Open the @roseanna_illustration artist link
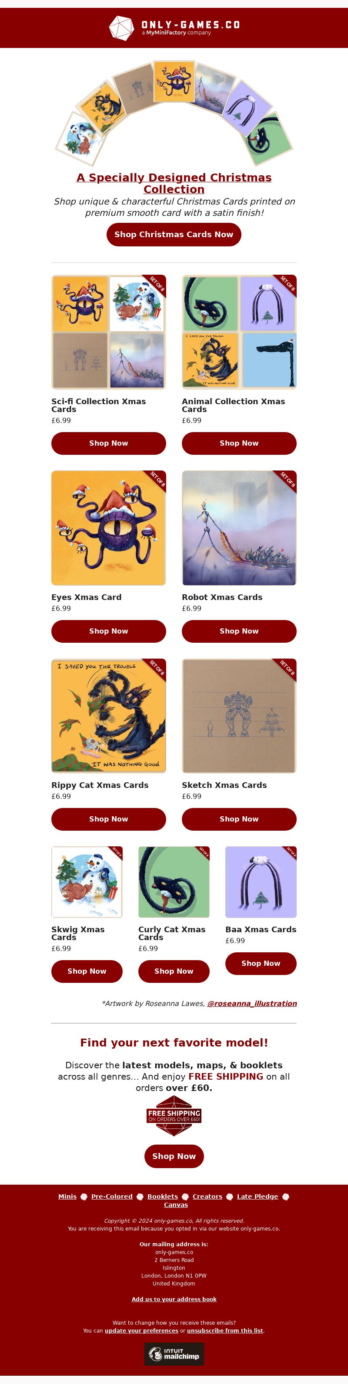 (x=252, y=1003)
